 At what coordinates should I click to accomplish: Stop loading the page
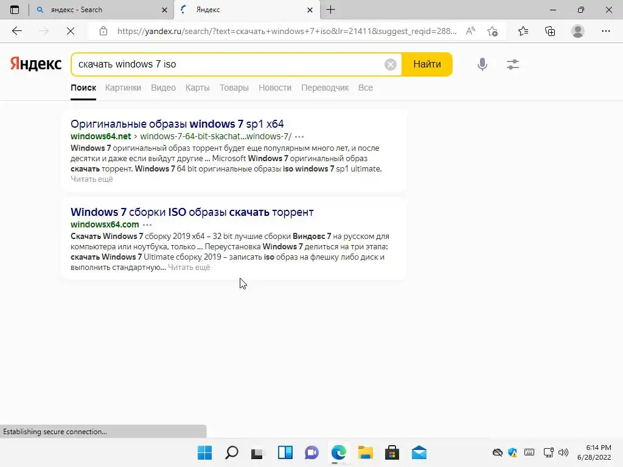pyautogui.click(x=71, y=31)
